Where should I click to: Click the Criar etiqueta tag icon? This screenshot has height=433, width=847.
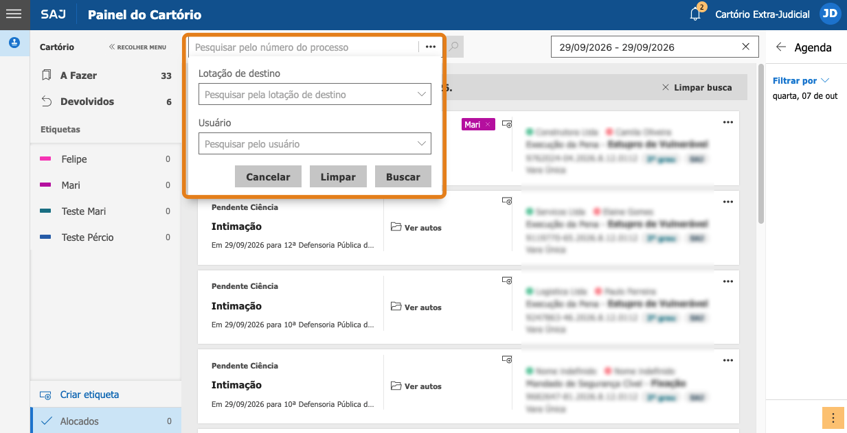coord(46,395)
